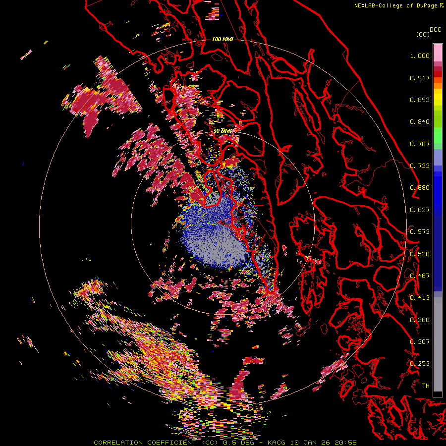Select the 0.253 scale value
The image size is (446, 446).
click(420, 364)
